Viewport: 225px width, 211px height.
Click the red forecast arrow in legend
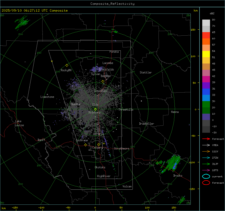[x=206, y=139]
